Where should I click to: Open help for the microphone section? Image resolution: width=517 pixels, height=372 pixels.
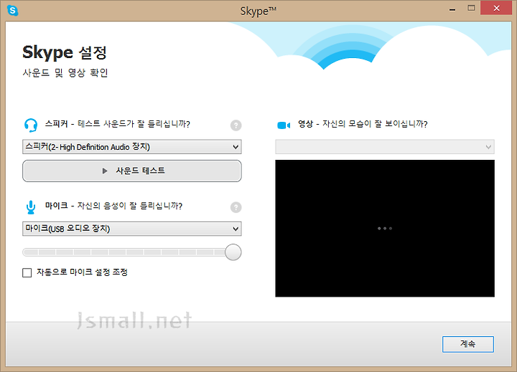click(x=236, y=207)
